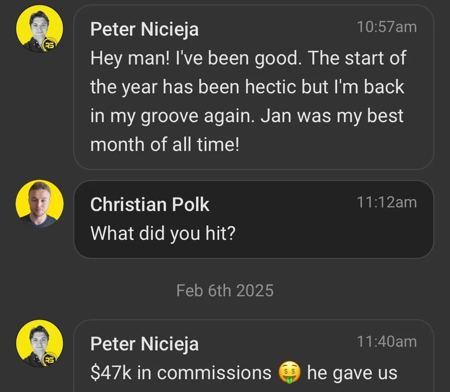This screenshot has height=392, width=450.
Task: Open Peter Nicieja's avatar beside the 10:57am message
Action: tap(40, 29)
